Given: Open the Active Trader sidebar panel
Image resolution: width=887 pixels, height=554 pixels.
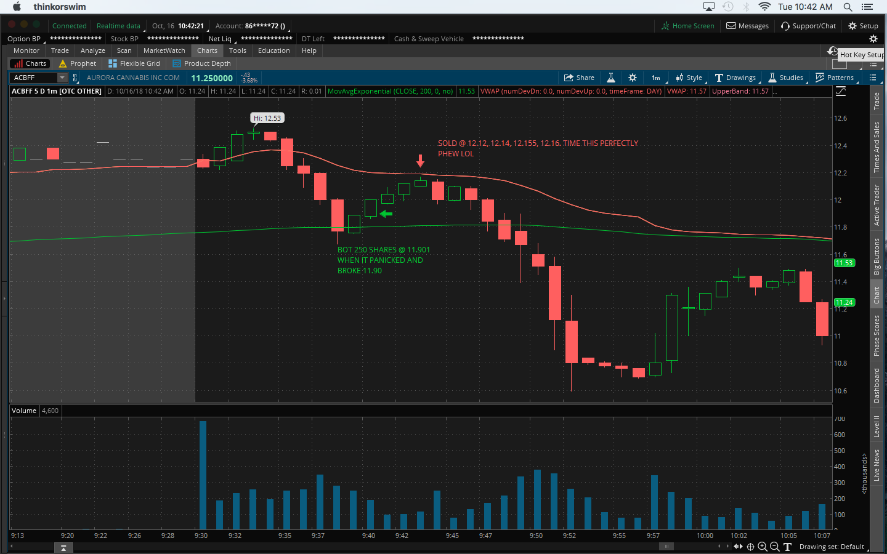Looking at the screenshot, I should coord(877,205).
